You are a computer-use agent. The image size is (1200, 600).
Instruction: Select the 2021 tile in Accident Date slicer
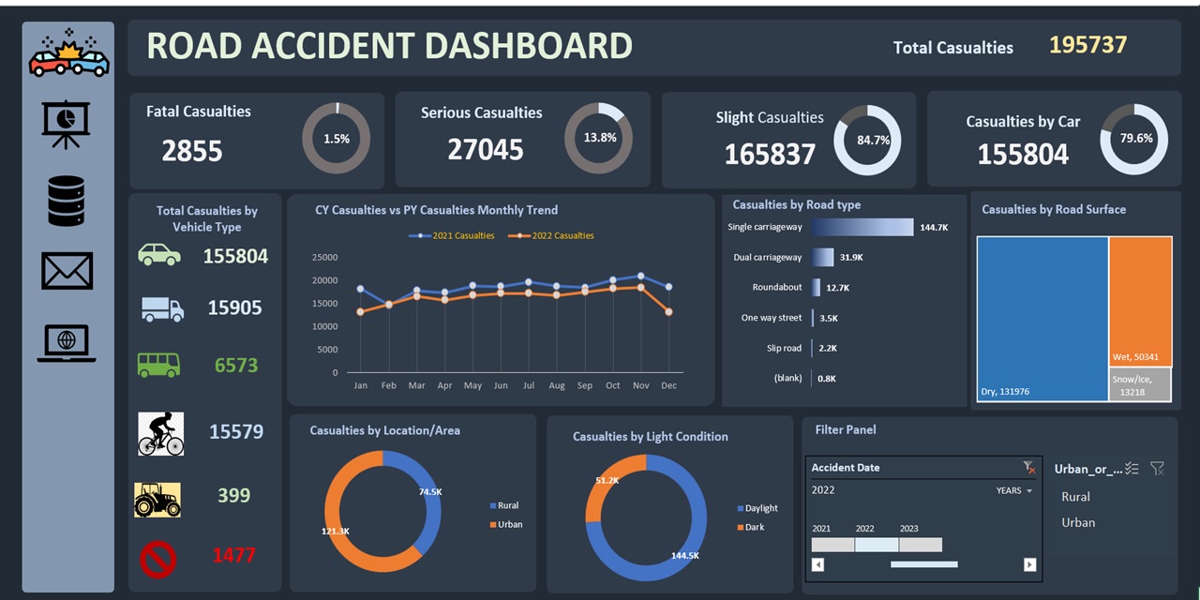point(833,544)
